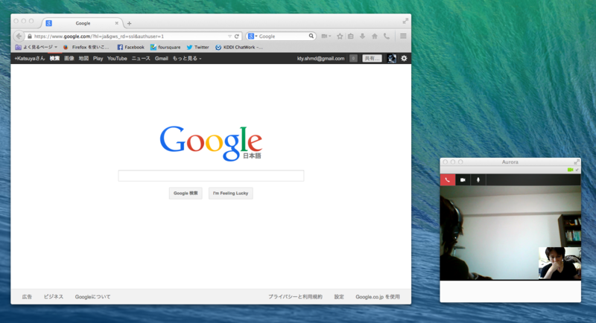Click the Google 検索 button

(x=186, y=194)
